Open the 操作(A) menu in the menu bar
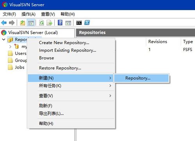This screenshot has width=195, height=141. [x=29, y=14]
